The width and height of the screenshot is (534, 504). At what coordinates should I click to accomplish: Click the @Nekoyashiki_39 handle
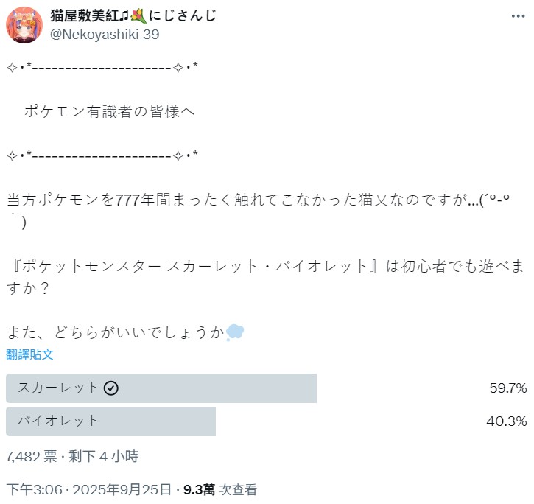tap(105, 34)
